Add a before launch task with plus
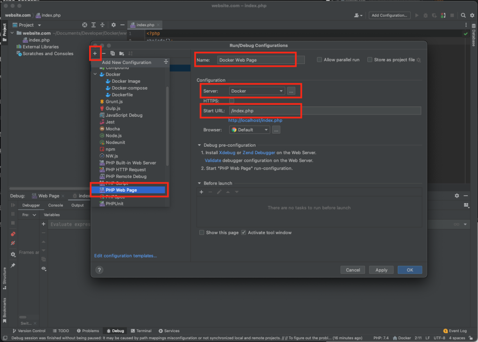 (201, 192)
